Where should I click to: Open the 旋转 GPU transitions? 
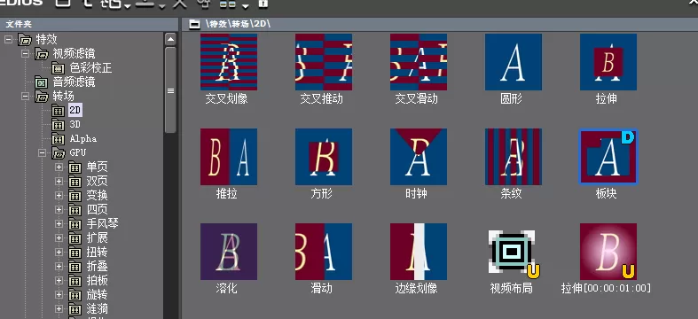97,294
